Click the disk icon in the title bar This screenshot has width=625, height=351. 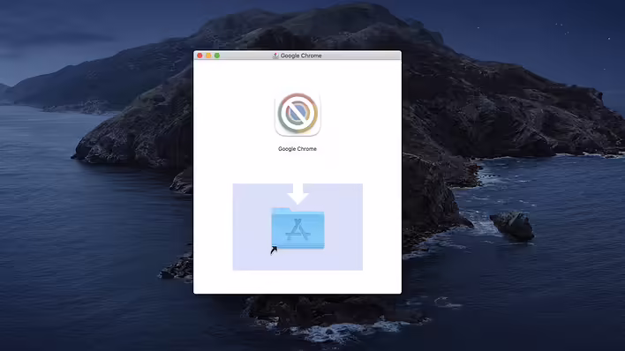[x=275, y=56]
